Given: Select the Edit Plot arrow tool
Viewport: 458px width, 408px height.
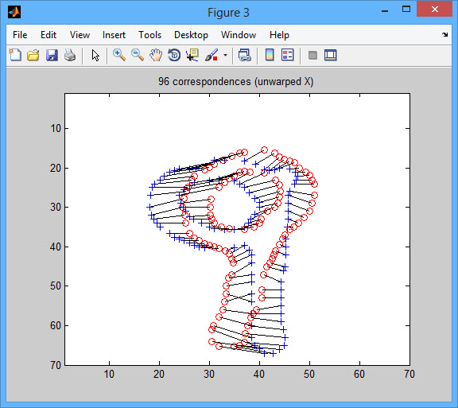Looking at the screenshot, I should pos(95,55).
